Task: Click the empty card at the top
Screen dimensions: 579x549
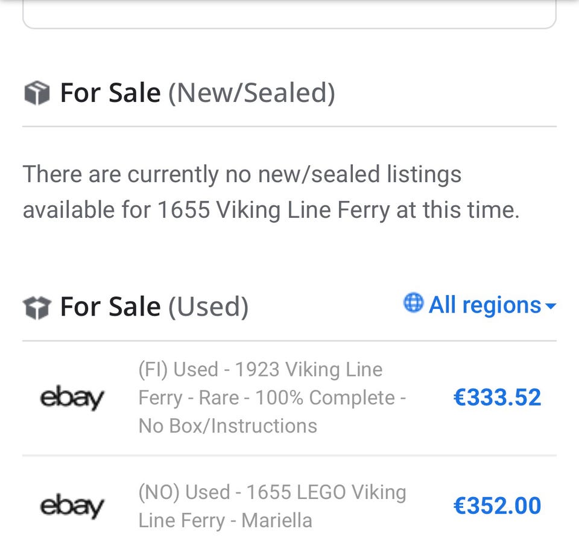Action: 289,13
